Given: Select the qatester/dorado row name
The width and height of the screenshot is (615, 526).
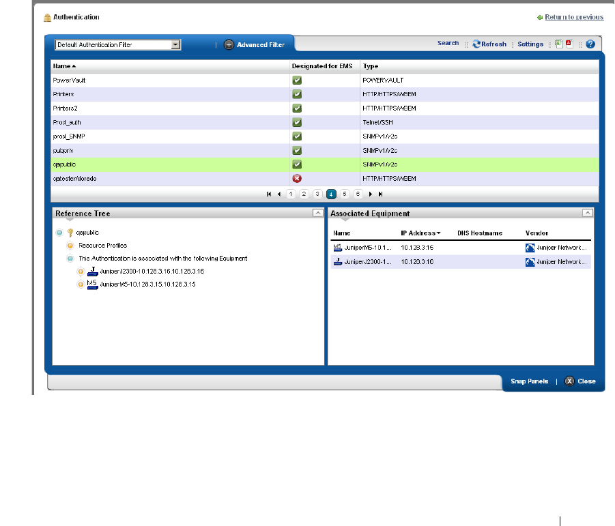Looking at the screenshot, I should click(x=74, y=179).
